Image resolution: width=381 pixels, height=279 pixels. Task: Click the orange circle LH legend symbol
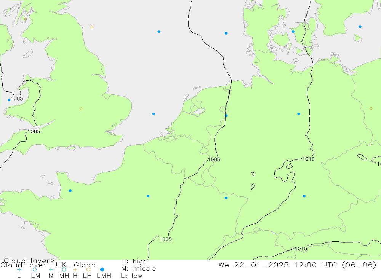coord(88,269)
